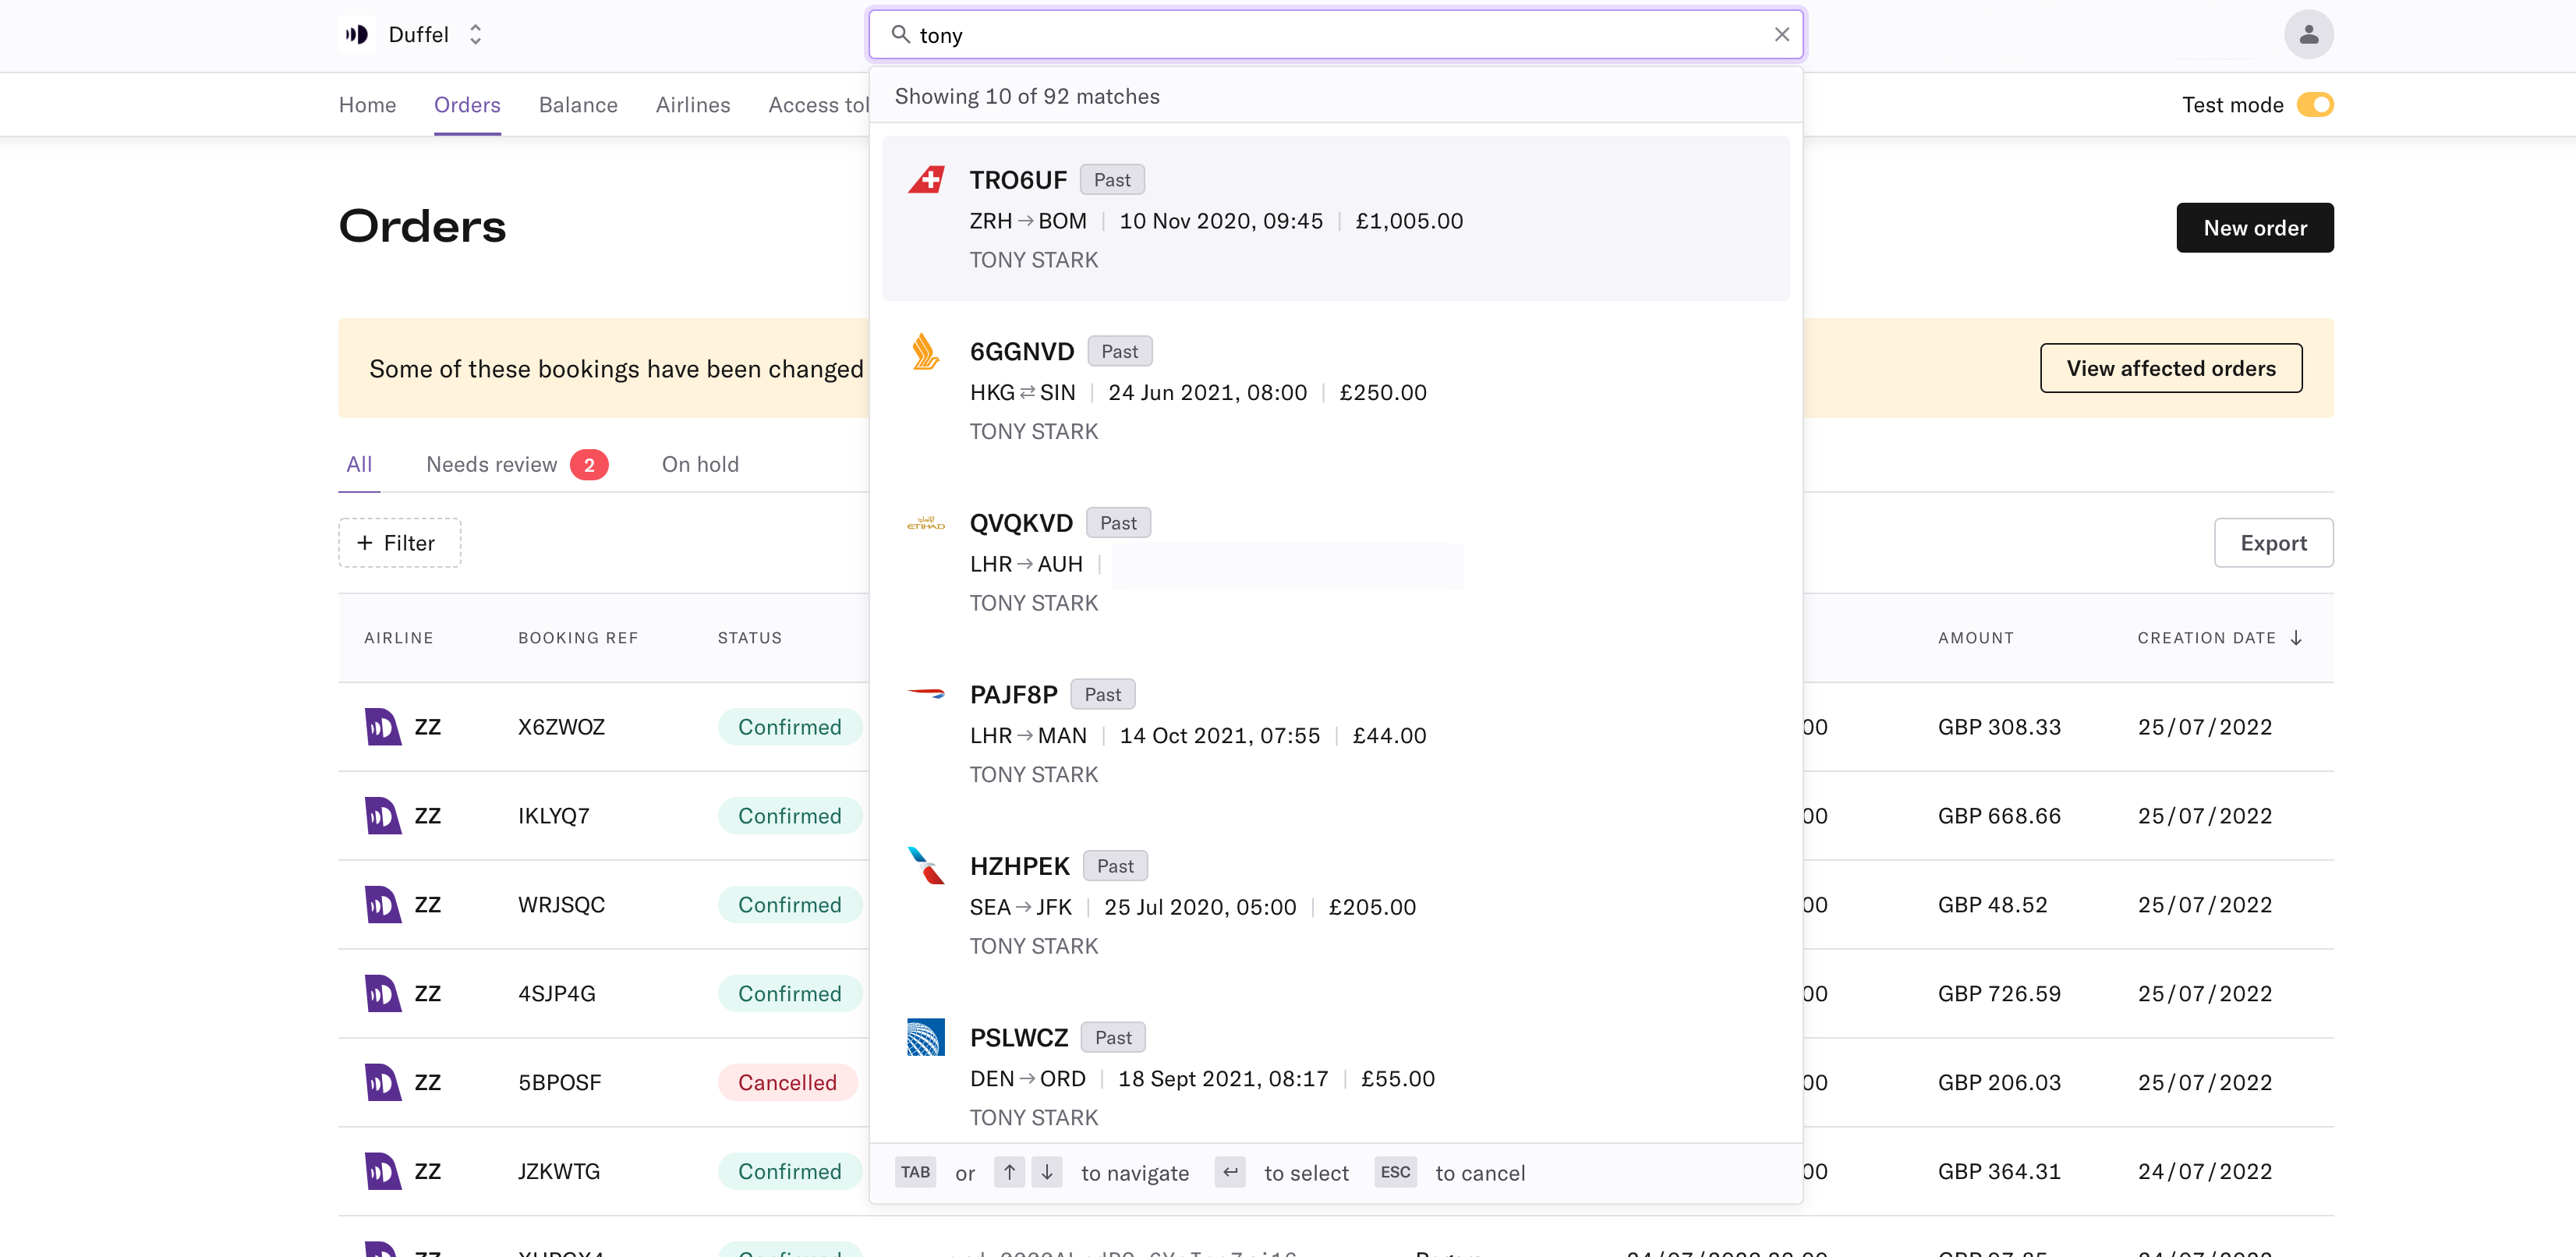This screenshot has width=2576, height=1257.
Task: Open the Airlines tab
Action: [x=692, y=105]
